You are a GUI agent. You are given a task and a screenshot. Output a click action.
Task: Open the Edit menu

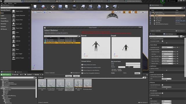coord(5,3)
